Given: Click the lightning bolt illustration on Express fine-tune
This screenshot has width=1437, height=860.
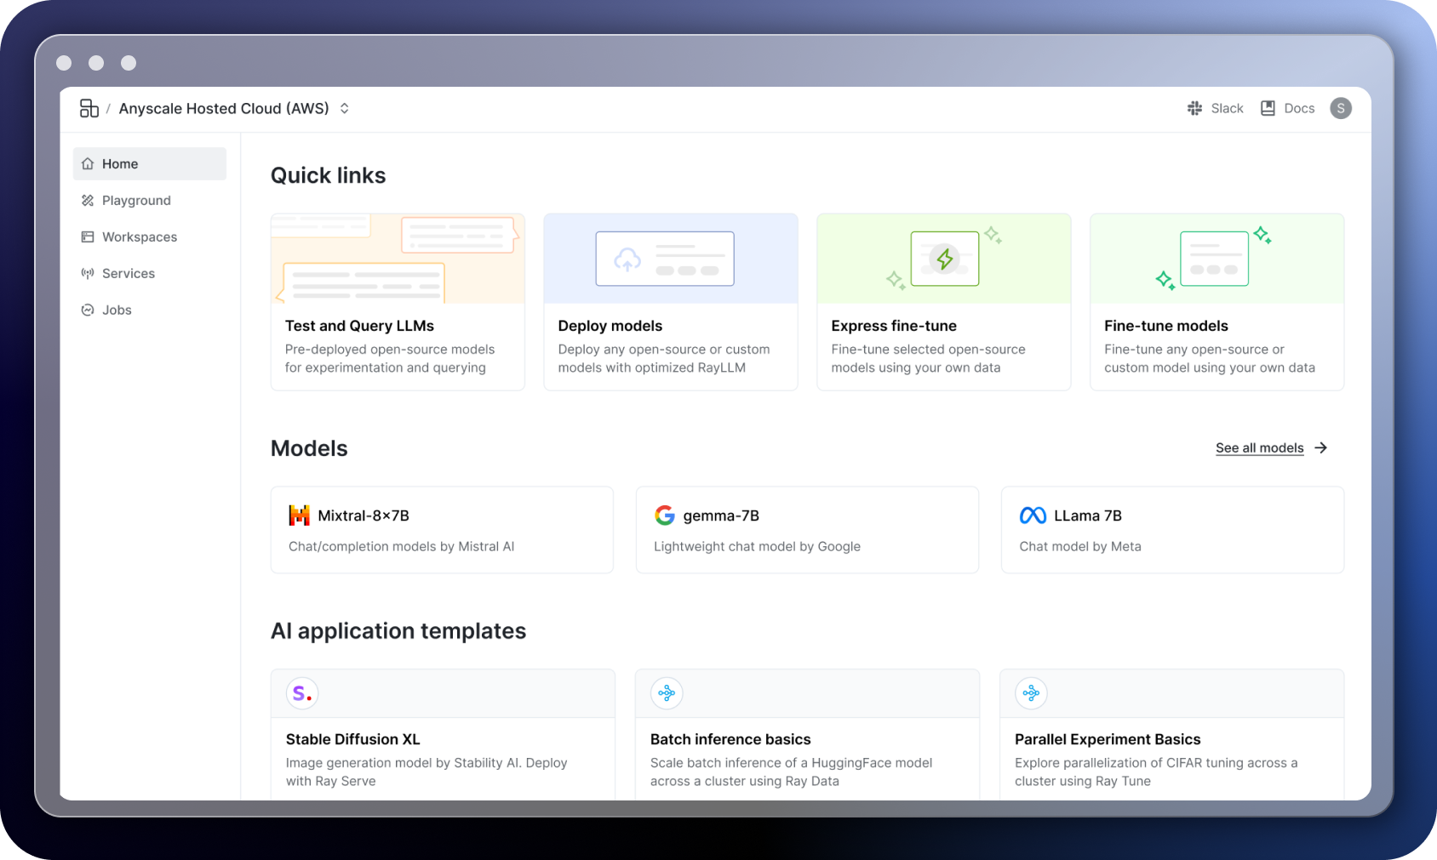Looking at the screenshot, I should [x=945, y=259].
